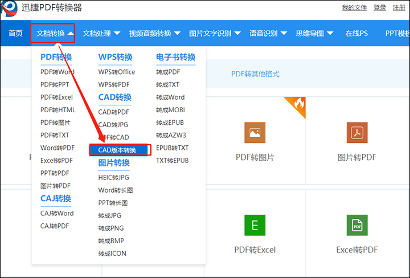Choose 图片转PDF in the dropdown list
Viewport: 410px width, 278px height.
click(55, 186)
